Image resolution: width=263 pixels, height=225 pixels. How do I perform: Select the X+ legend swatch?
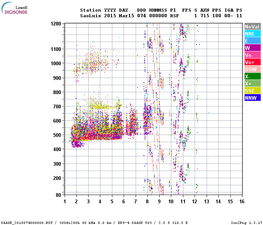[252, 84]
